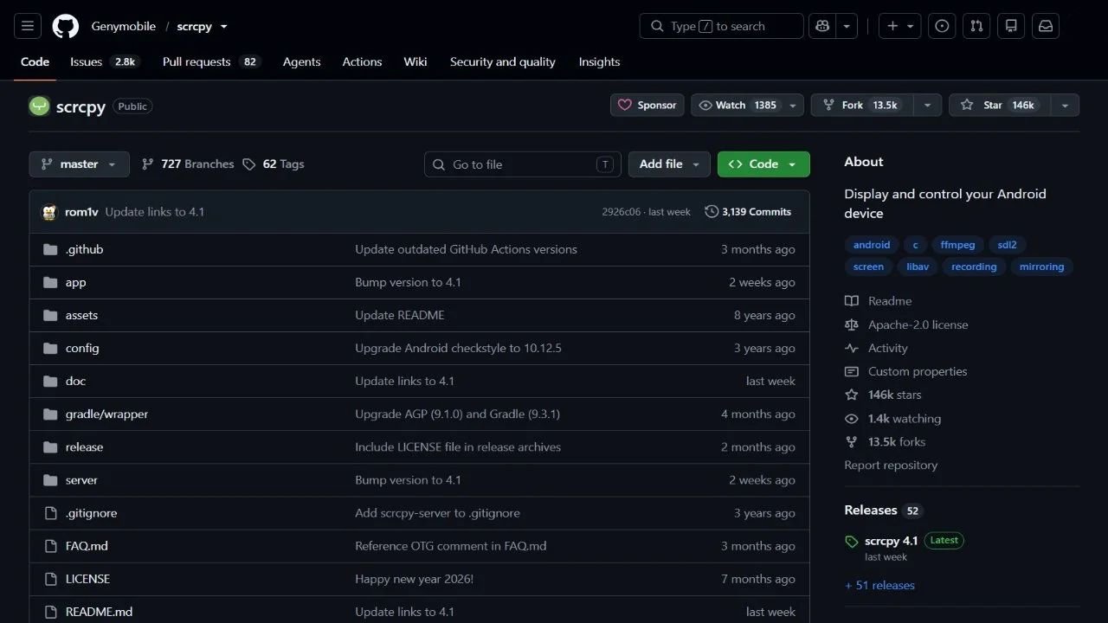Screen dimensions: 1108x623
Task: Click the file icon for .gitignore
Action: click(50, 513)
